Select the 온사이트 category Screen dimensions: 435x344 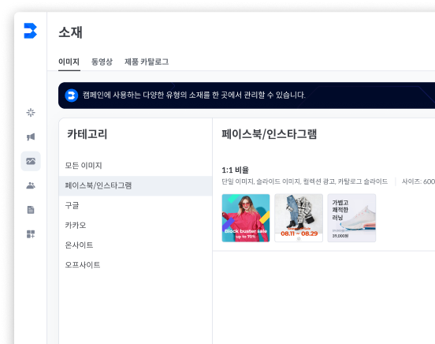(79, 245)
